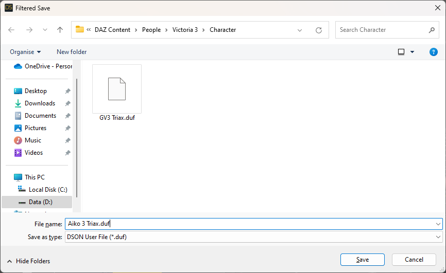
Task: Expand chevron after Victoria 3 breadcrumb
Action: 203,30
